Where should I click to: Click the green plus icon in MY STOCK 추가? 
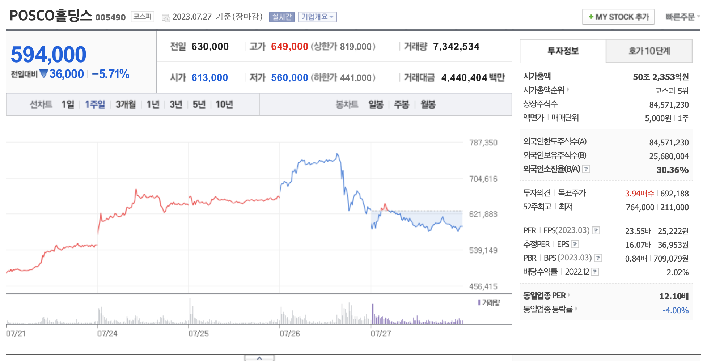click(591, 17)
